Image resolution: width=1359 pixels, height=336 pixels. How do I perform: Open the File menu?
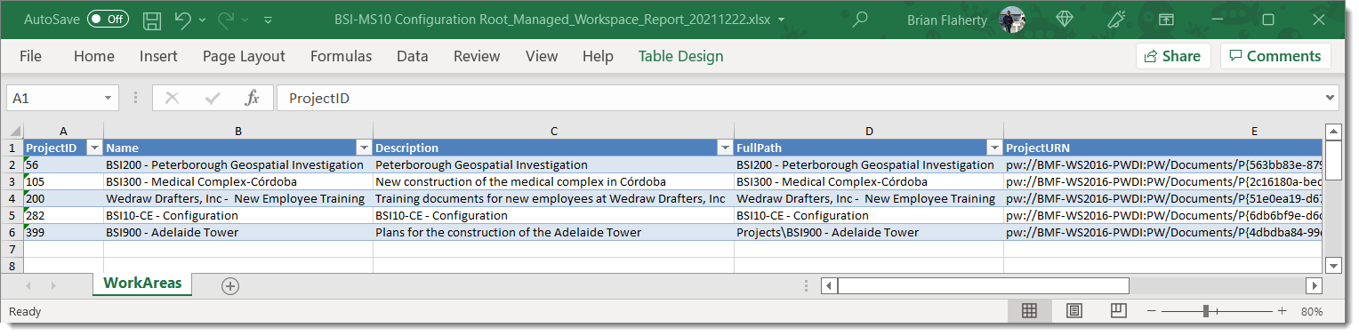pos(30,56)
